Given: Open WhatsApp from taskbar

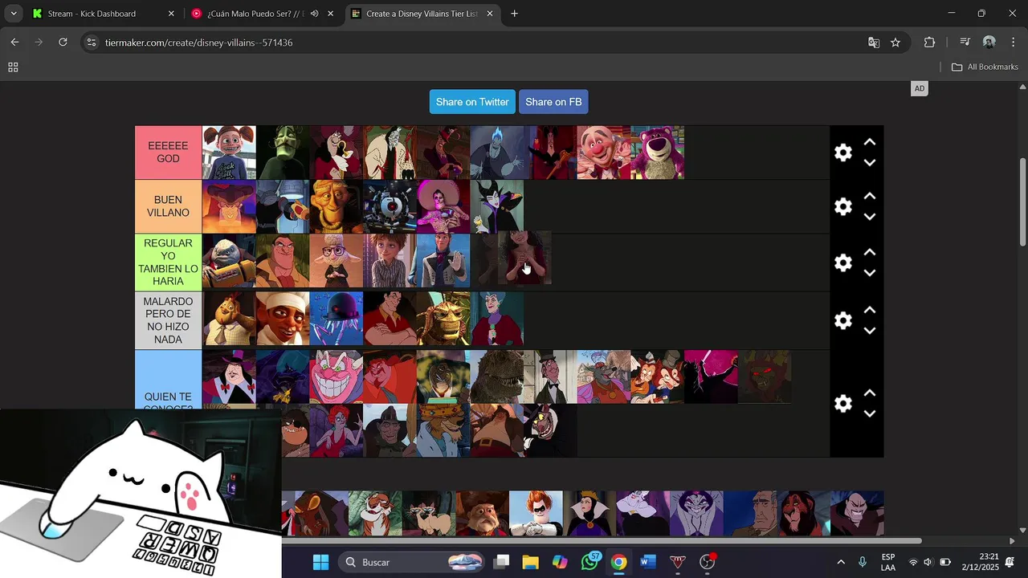Looking at the screenshot, I should point(589,562).
